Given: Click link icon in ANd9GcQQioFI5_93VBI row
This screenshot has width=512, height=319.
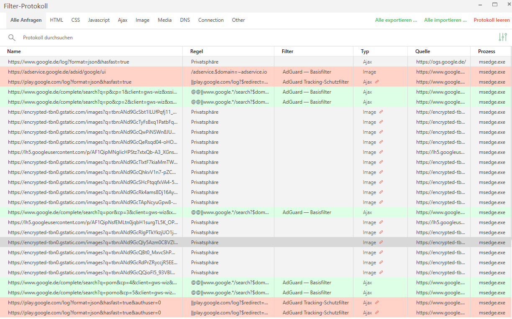Looking at the screenshot, I should click(x=381, y=273).
